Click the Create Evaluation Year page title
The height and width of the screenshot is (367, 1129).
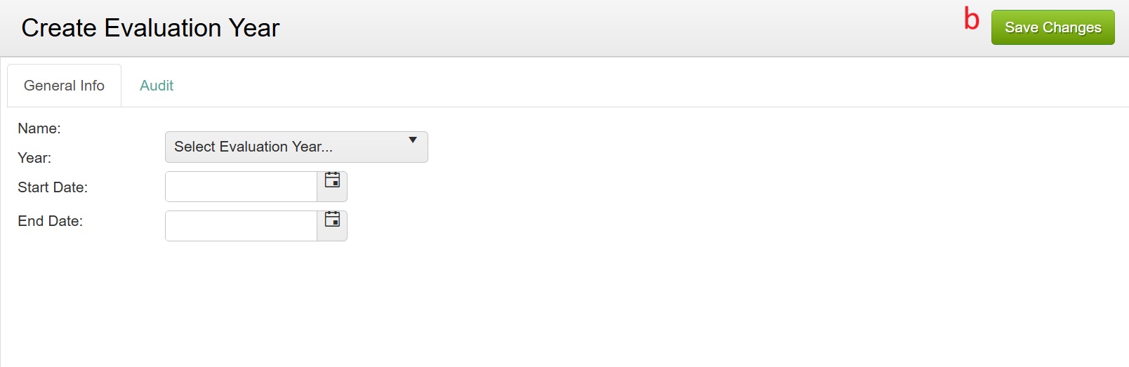(x=150, y=28)
